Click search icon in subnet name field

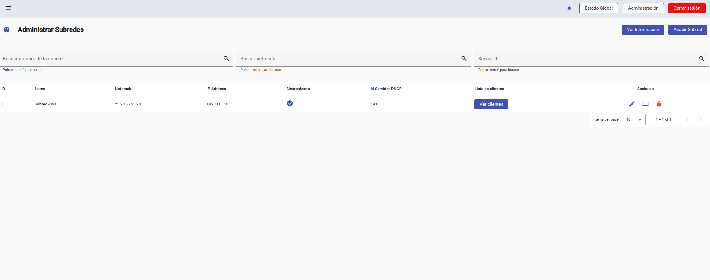pos(226,58)
